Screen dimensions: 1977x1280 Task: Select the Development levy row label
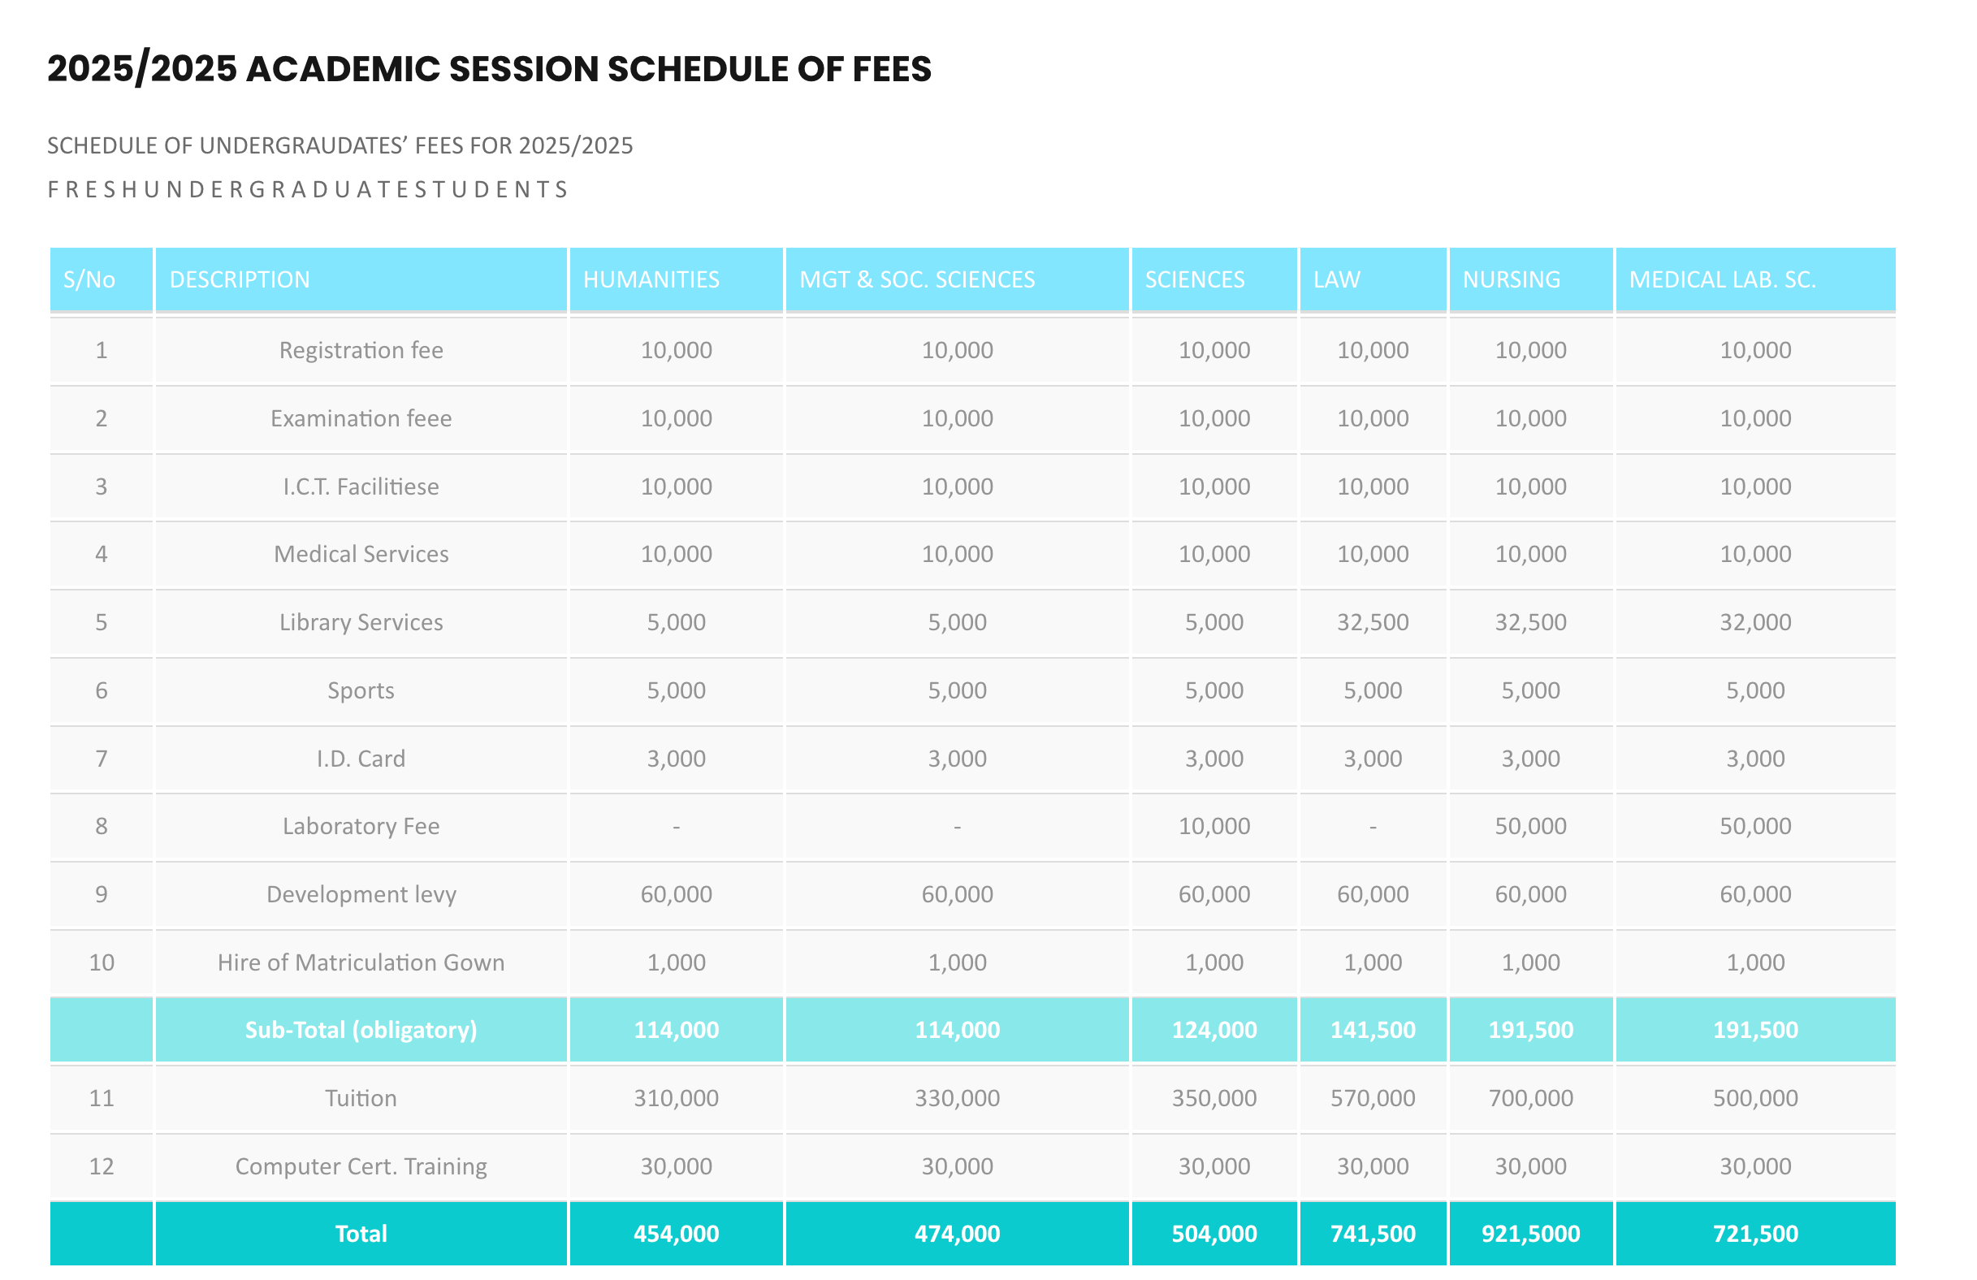pyautogui.click(x=361, y=893)
